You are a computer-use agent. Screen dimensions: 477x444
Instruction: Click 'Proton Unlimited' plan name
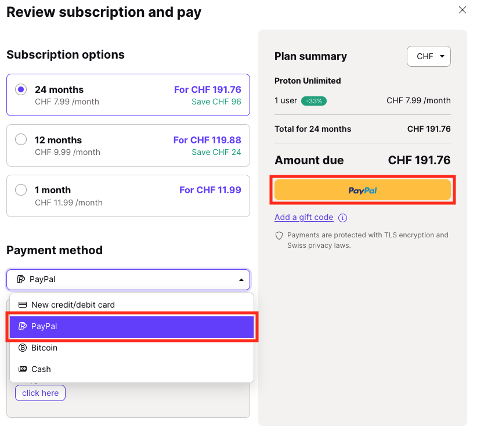(x=308, y=81)
